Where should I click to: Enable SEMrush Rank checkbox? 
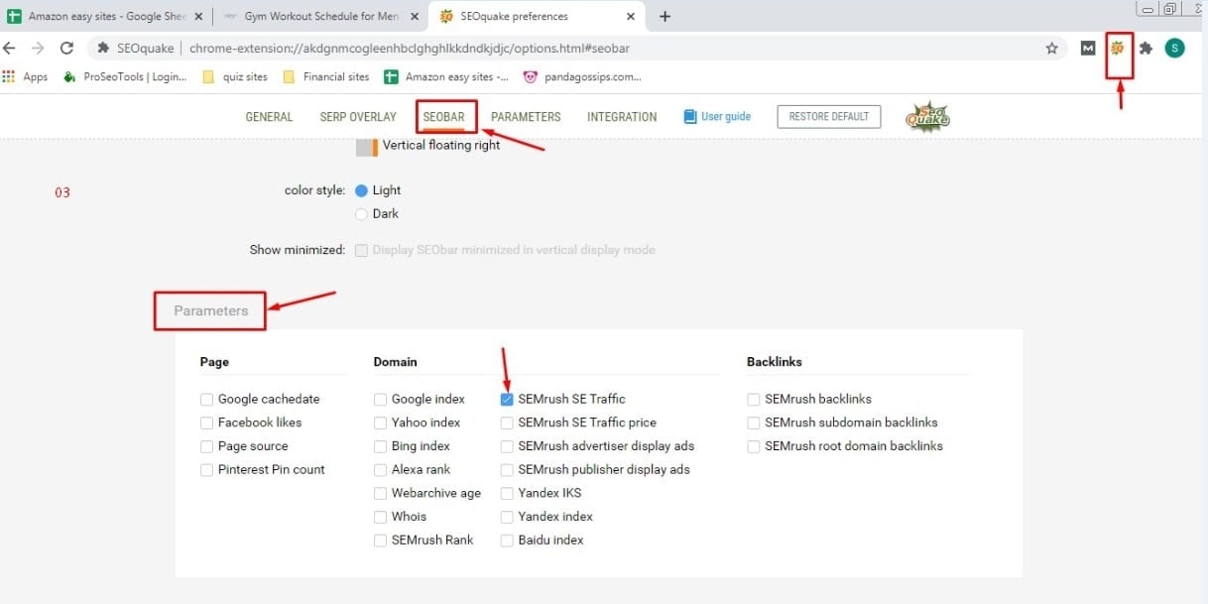point(380,541)
